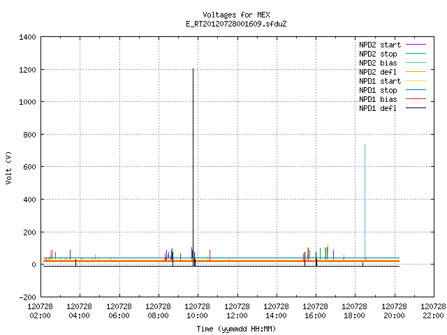Click the red NPD1 bias legend line

pyautogui.click(x=416, y=99)
